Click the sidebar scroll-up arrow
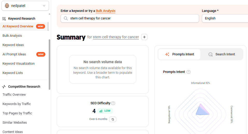 pyautogui.click(x=49, y=14)
